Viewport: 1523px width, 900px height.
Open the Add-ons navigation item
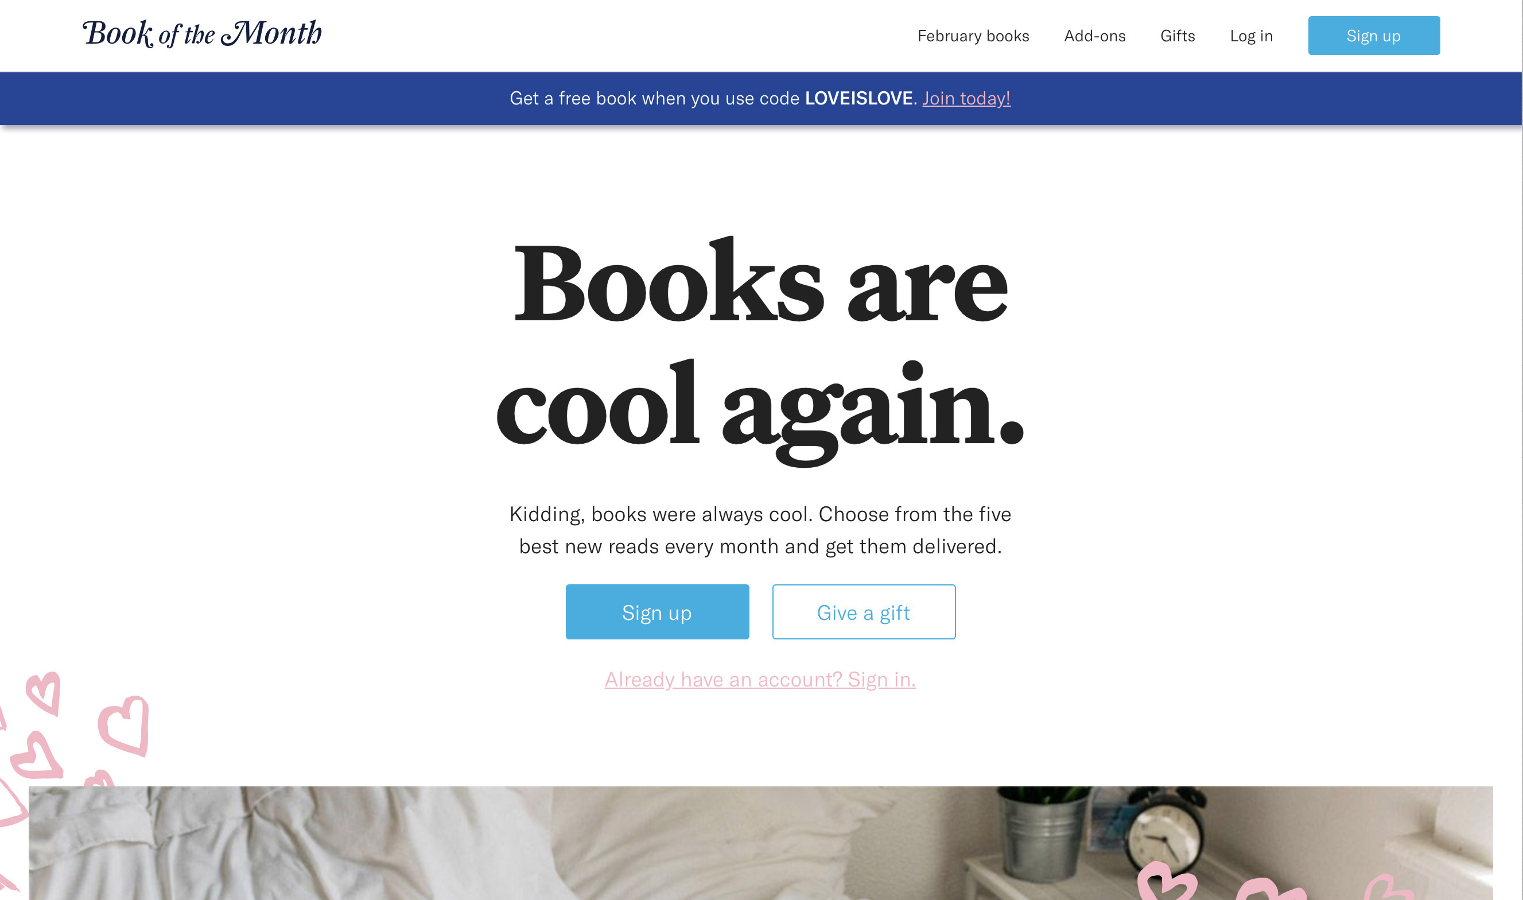[x=1094, y=36]
